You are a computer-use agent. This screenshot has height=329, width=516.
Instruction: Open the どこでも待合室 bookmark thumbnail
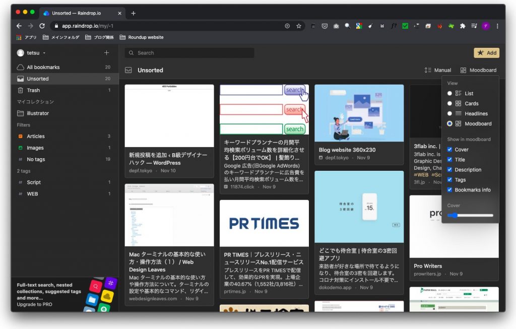coord(359,207)
